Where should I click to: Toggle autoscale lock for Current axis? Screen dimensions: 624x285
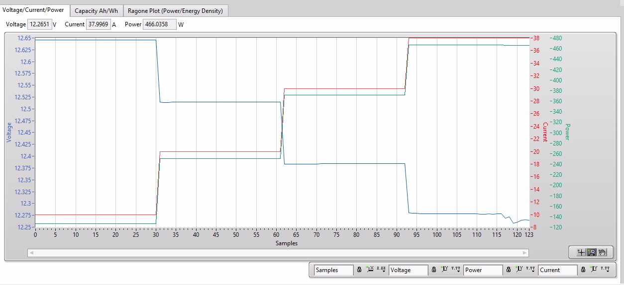point(583,270)
